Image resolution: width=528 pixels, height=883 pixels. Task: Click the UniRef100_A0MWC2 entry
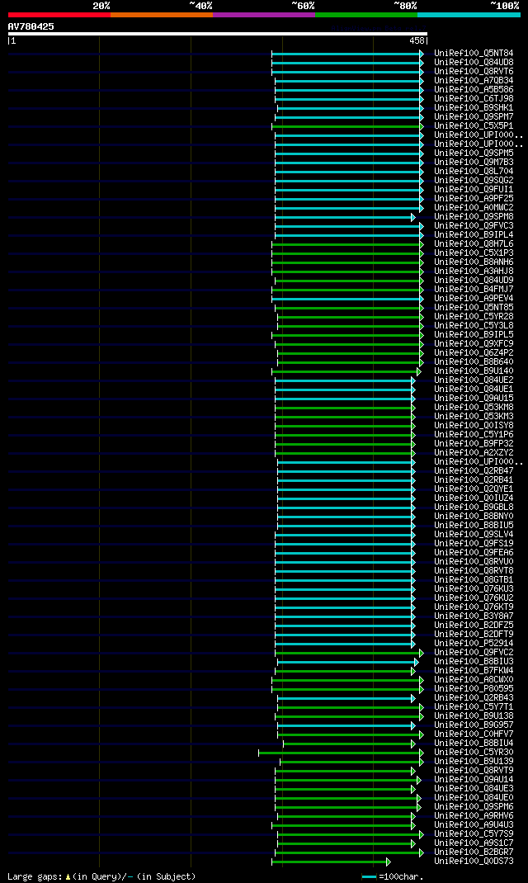[x=474, y=208]
